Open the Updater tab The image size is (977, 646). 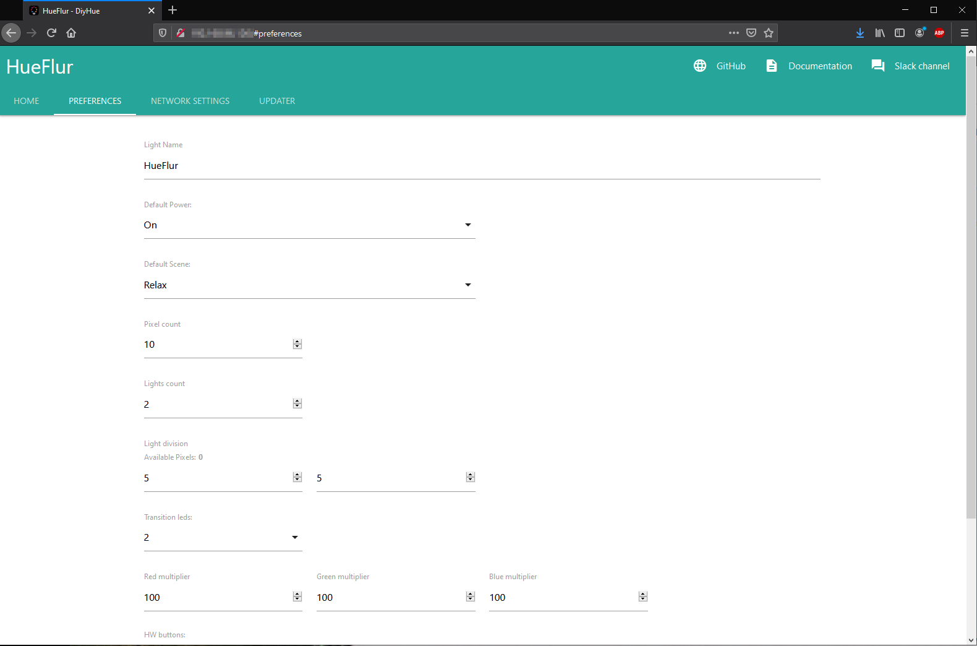pyautogui.click(x=277, y=101)
